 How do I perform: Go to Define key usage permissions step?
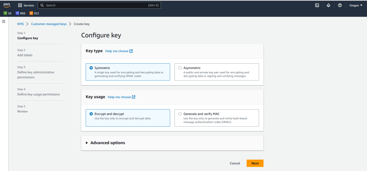[x=38, y=94]
